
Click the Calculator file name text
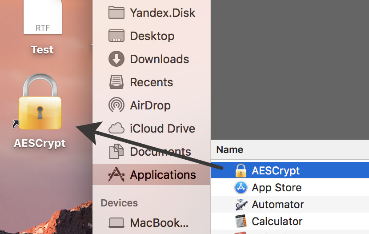coord(277,221)
